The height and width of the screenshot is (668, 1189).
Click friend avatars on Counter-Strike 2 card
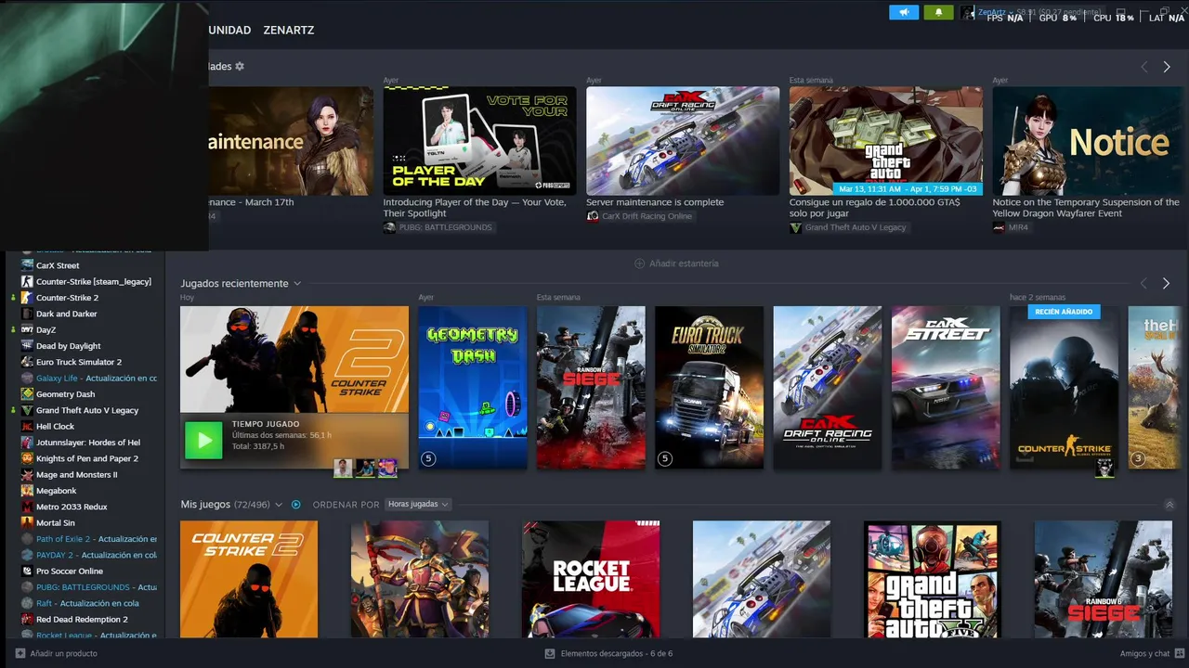[x=365, y=468]
